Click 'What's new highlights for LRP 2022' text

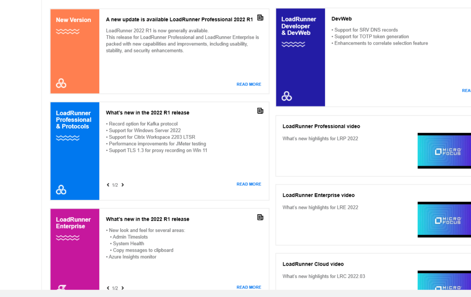[320, 139]
